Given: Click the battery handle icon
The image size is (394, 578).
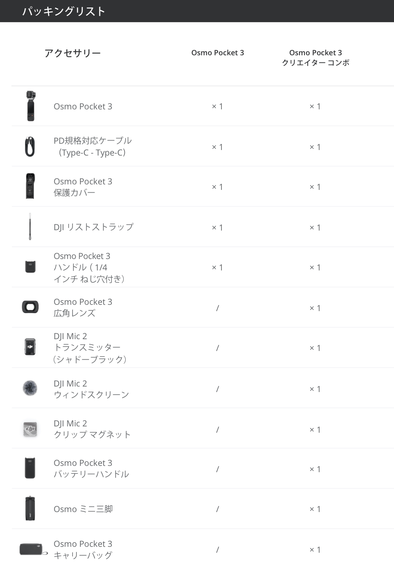Looking at the screenshot, I should pyautogui.click(x=30, y=468).
